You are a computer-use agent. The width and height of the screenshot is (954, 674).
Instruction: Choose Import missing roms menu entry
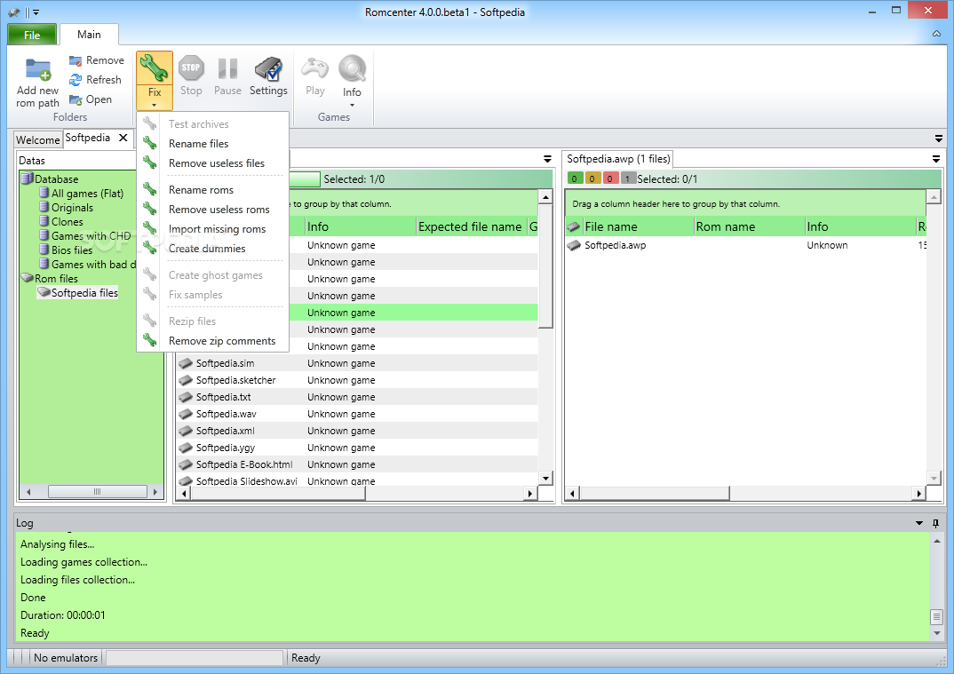point(213,229)
